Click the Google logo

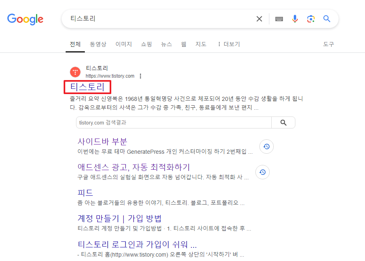point(25,19)
